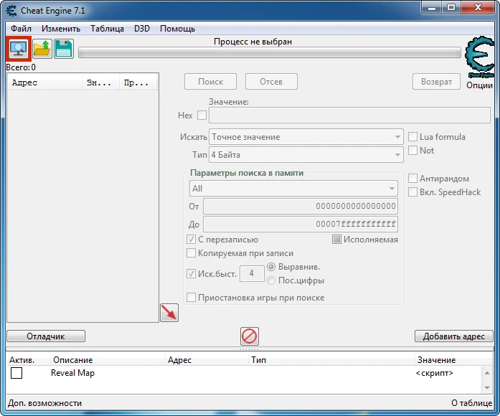This screenshot has height=416, width=500.
Task: Open the Помощь menu
Action: [x=178, y=29]
